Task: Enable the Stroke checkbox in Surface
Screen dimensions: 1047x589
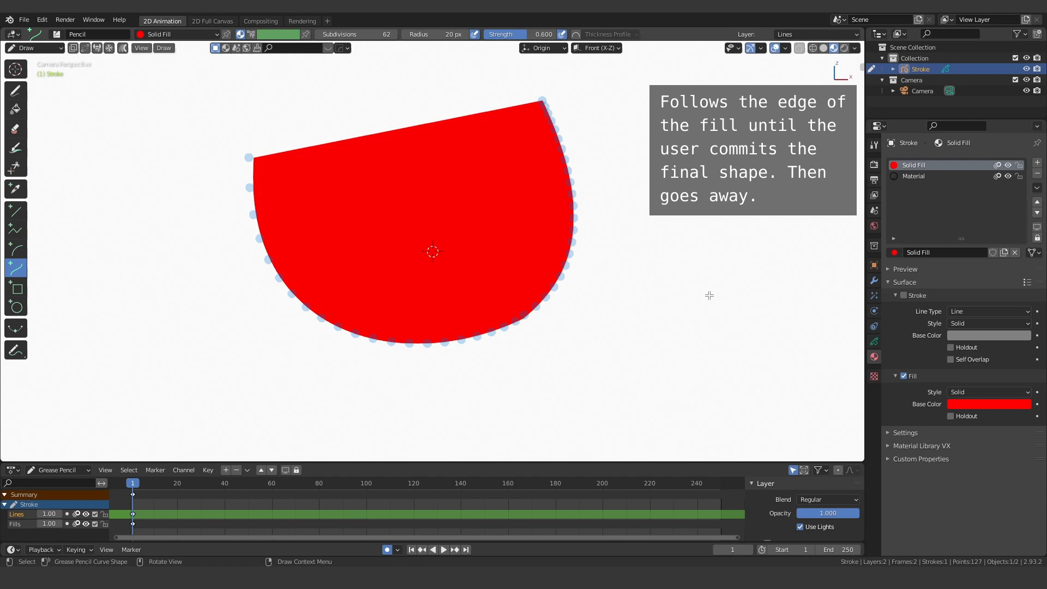Action: click(x=904, y=296)
